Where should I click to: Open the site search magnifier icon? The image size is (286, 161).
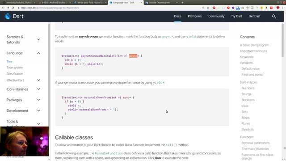(274, 16)
